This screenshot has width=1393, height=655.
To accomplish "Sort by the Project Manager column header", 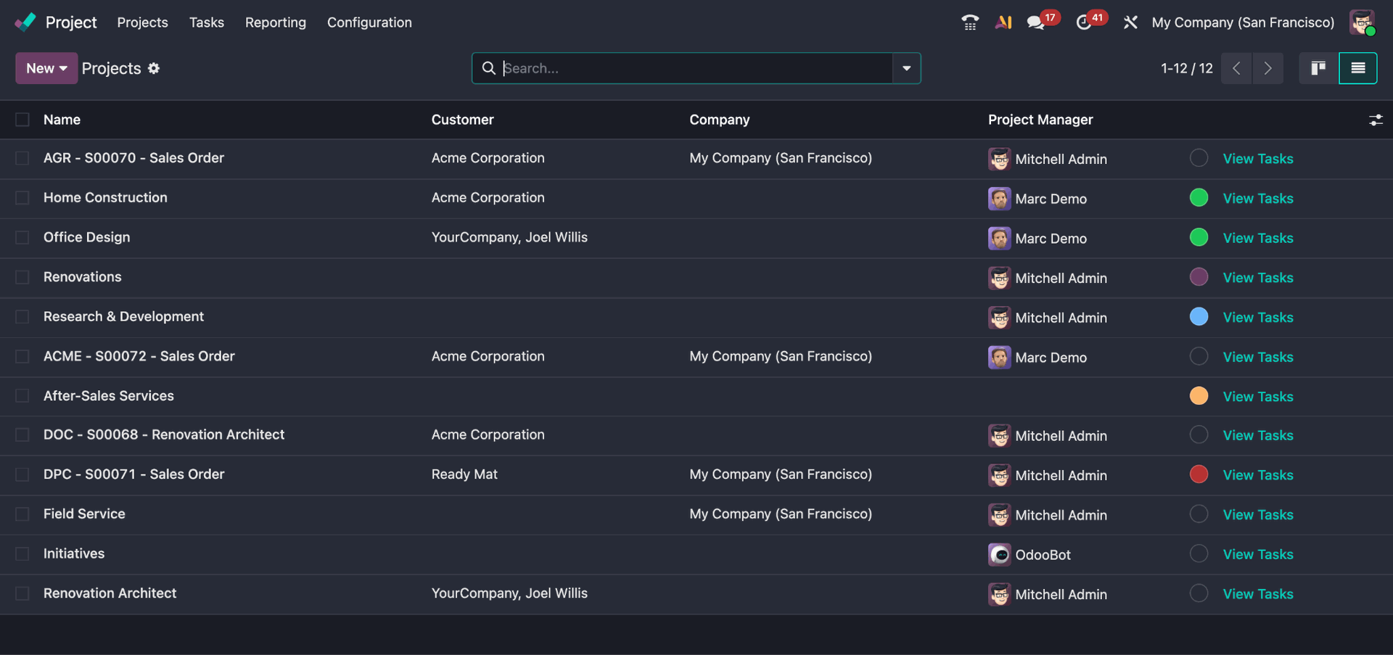I will (x=1040, y=120).
